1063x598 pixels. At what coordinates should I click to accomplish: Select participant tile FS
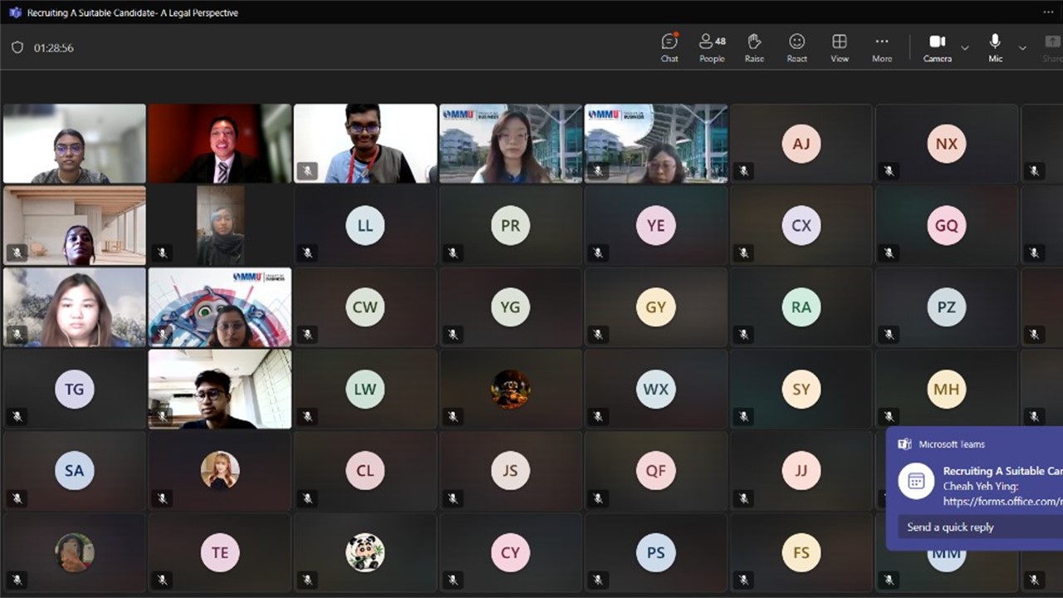(x=801, y=551)
